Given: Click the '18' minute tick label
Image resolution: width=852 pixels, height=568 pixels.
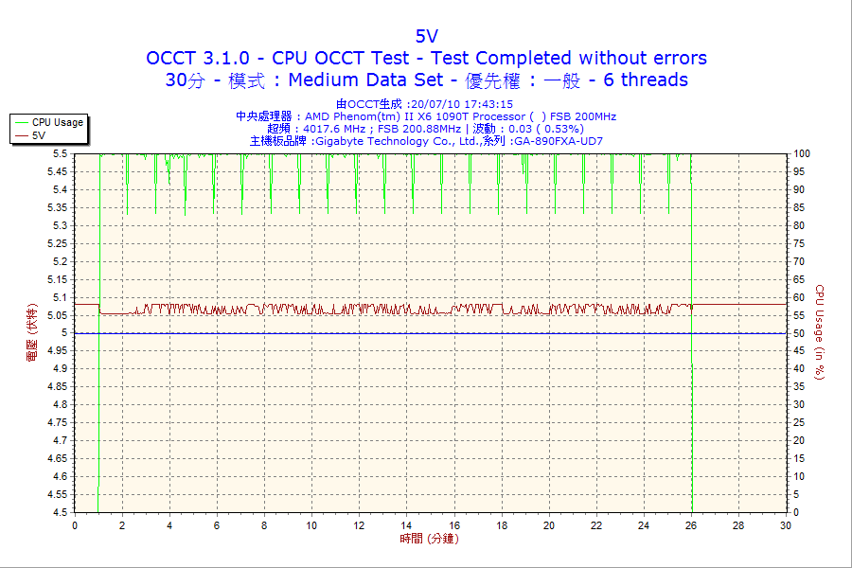Looking at the screenshot, I should tap(502, 525).
